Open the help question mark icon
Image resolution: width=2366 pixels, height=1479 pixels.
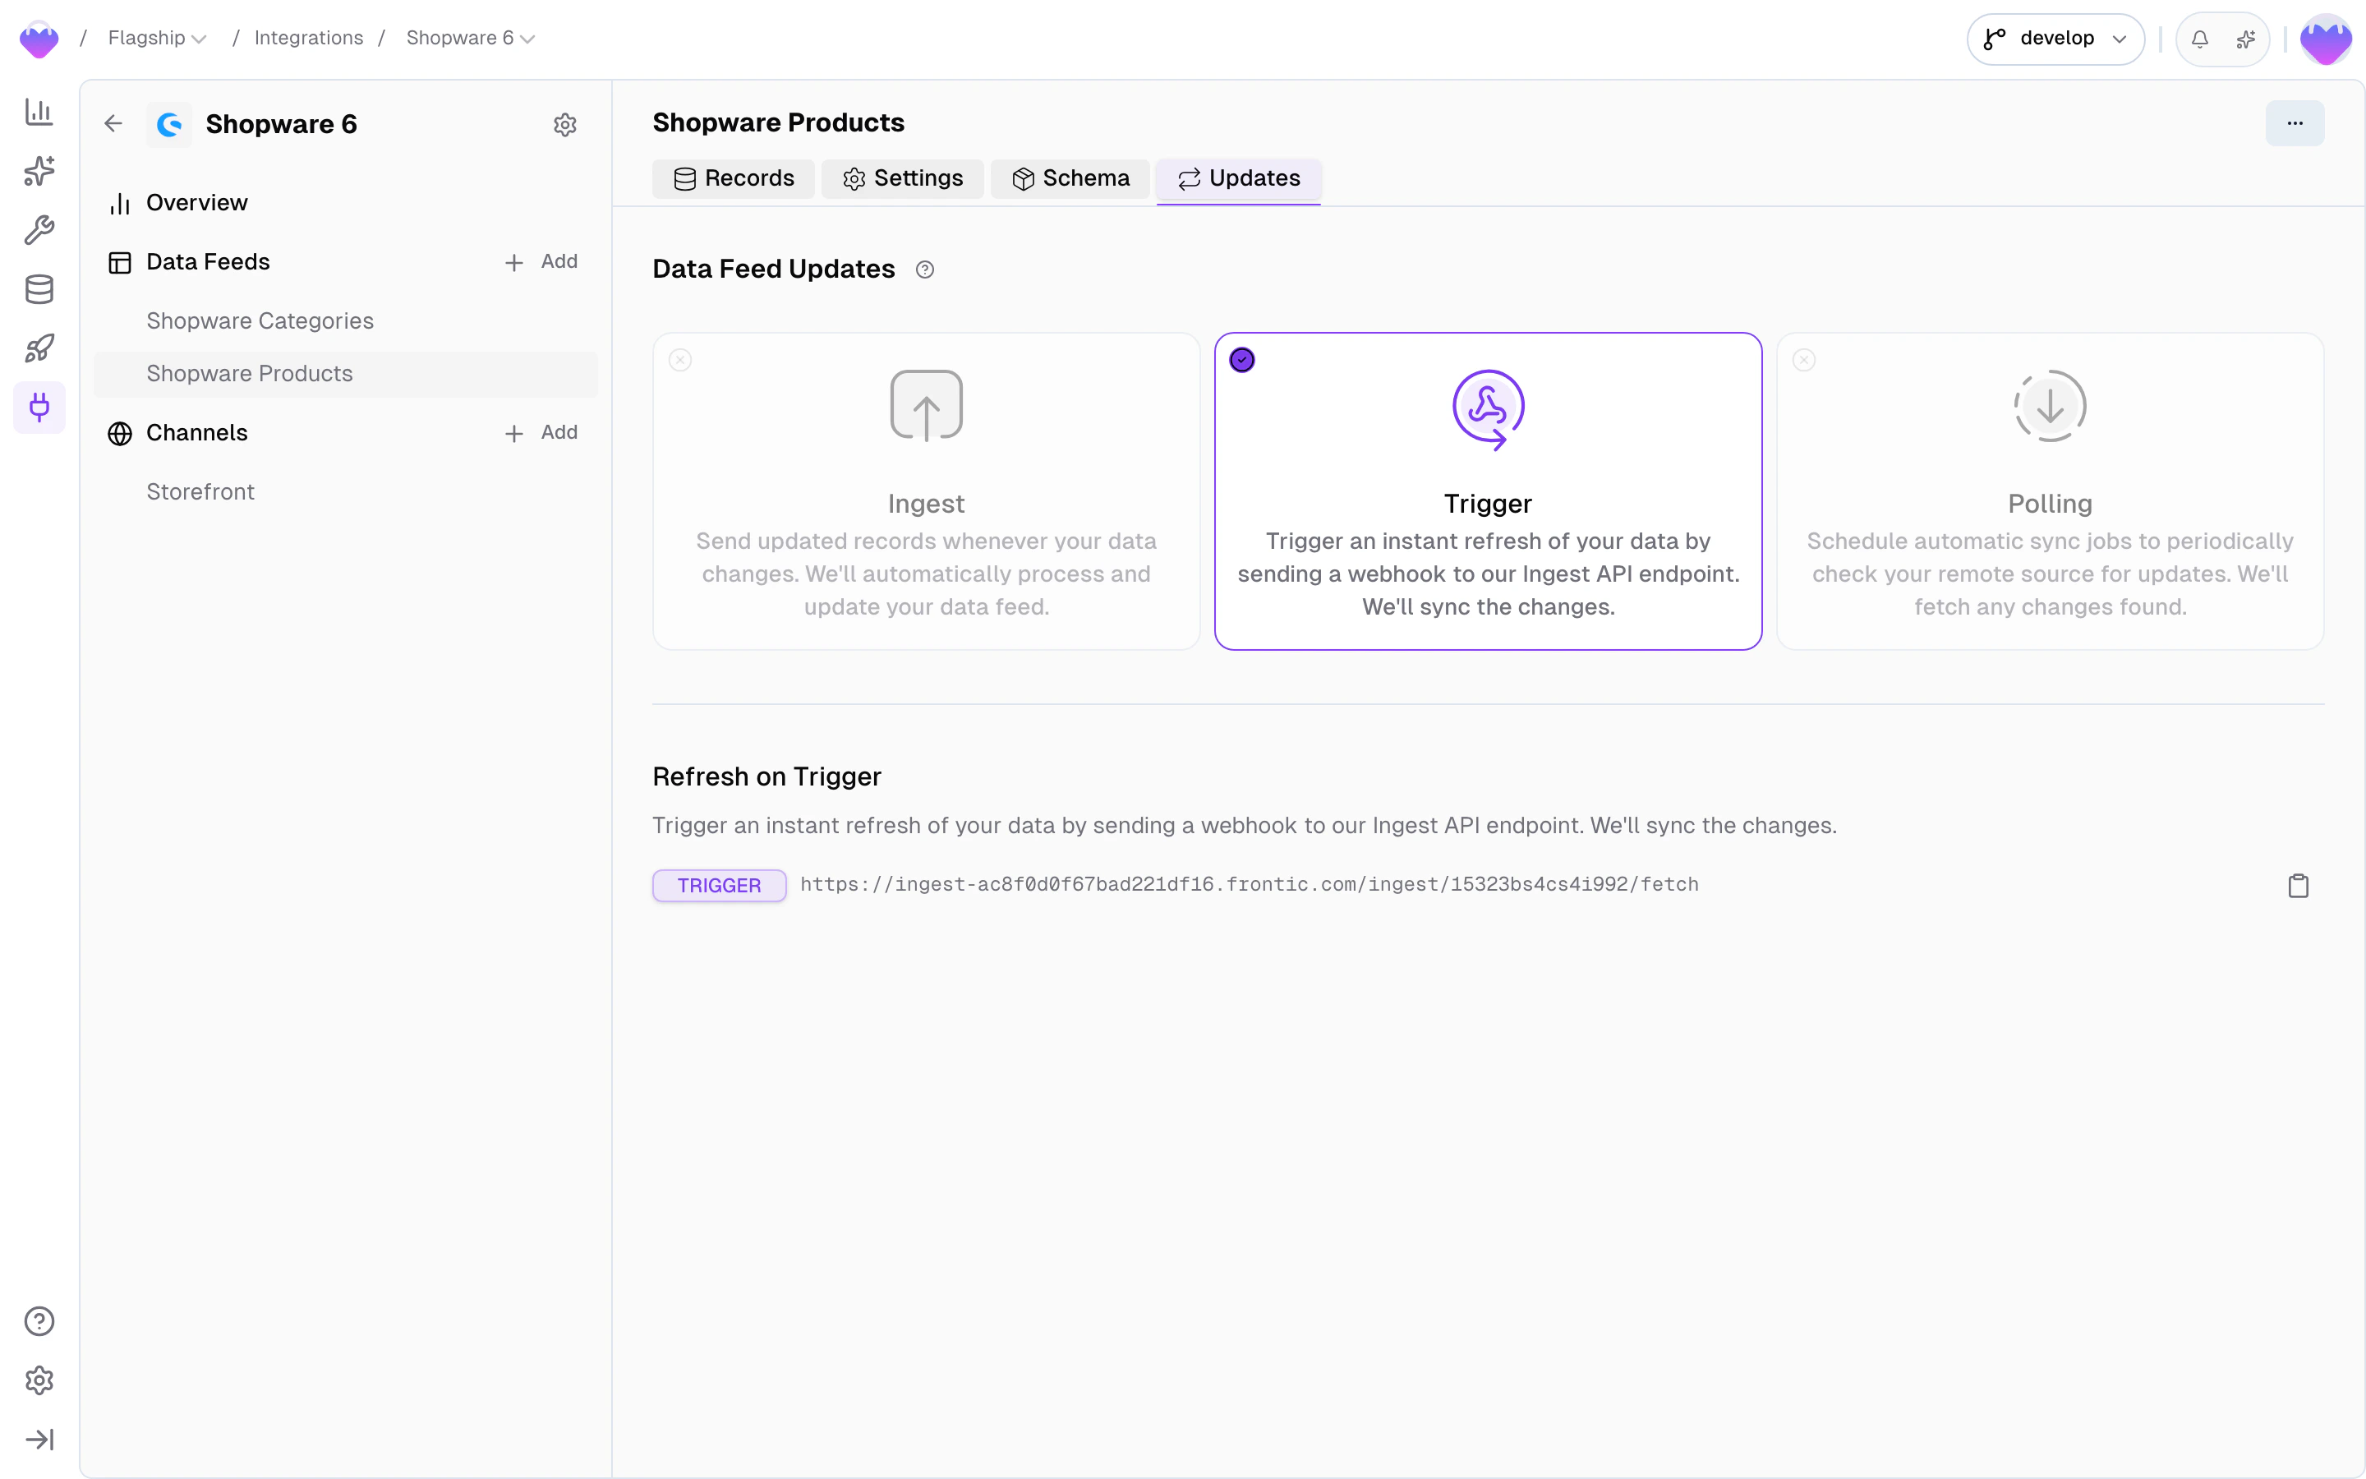pyautogui.click(x=39, y=1321)
